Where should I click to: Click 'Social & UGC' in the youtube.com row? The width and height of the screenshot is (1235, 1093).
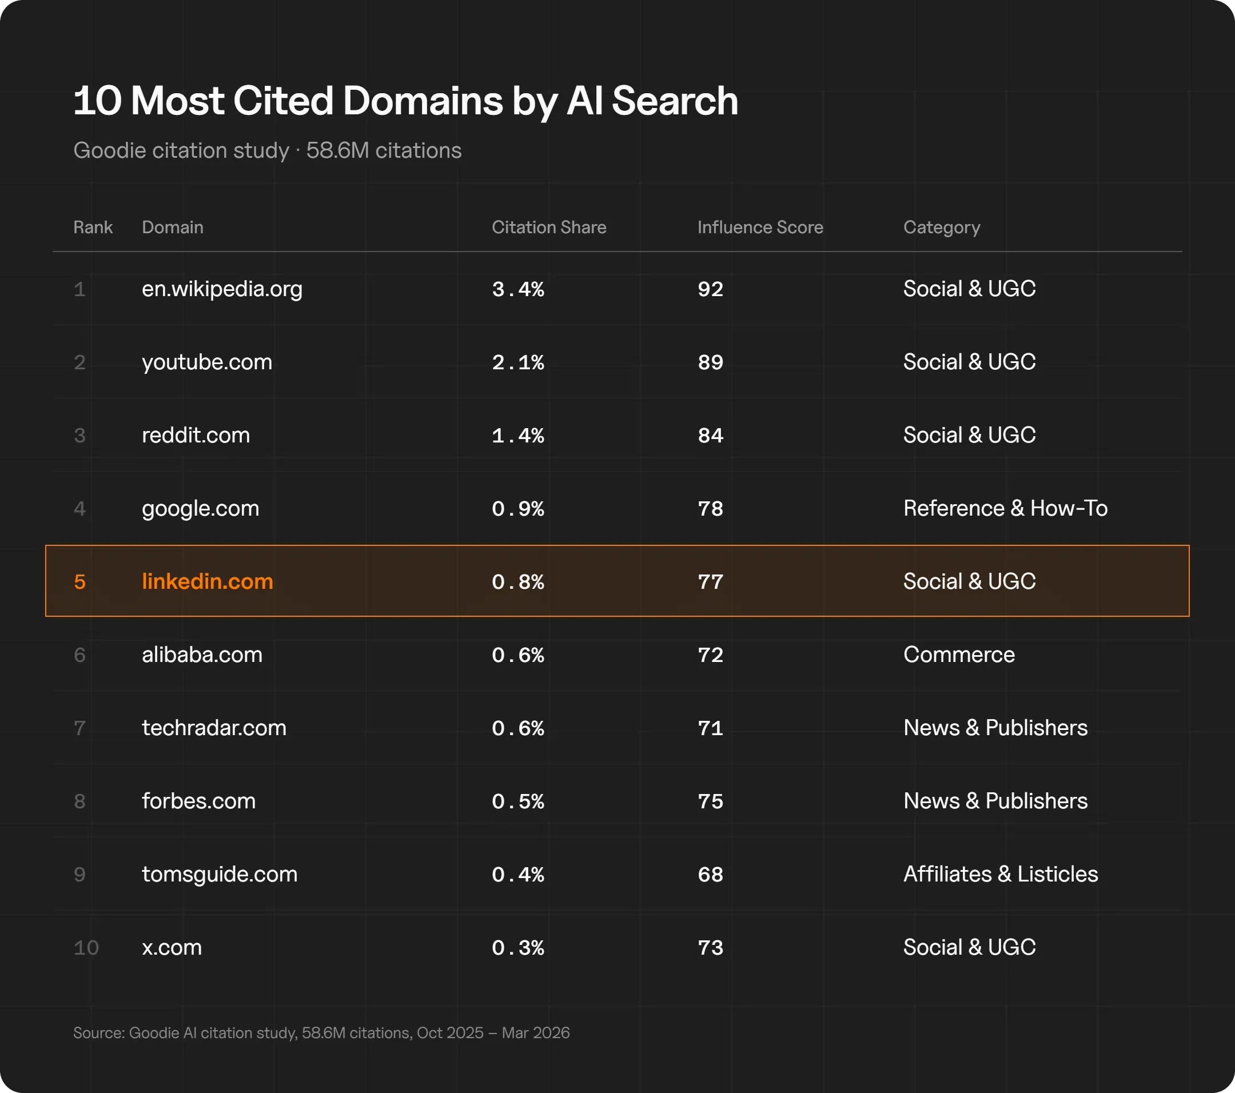[969, 362]
